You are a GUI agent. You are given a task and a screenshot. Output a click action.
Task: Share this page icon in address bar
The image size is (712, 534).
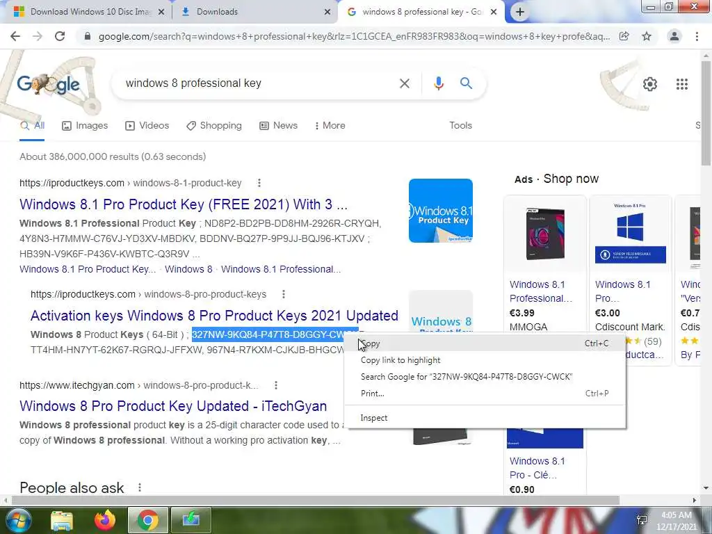click(x=624, y=36)
